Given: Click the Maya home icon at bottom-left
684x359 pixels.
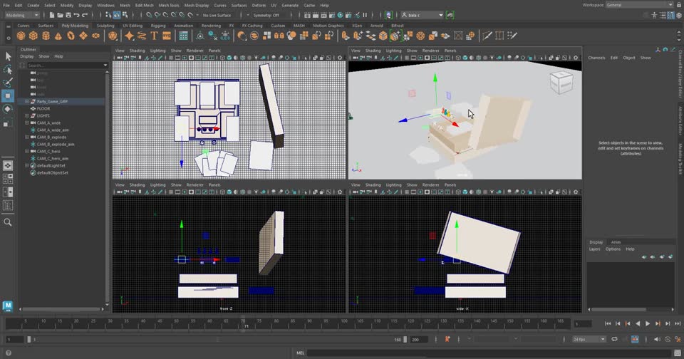Looking at the screenshot, I should 8,306.
